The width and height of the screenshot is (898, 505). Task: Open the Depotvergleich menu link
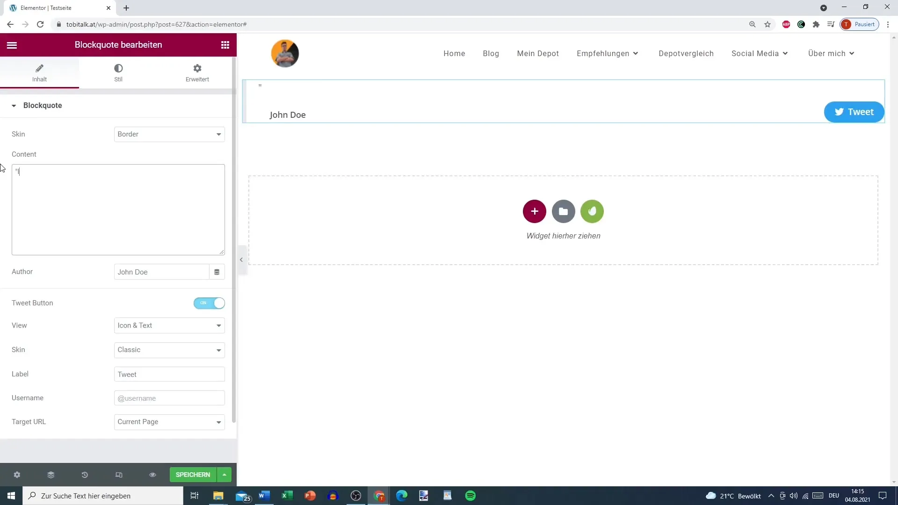pos(686,53)
